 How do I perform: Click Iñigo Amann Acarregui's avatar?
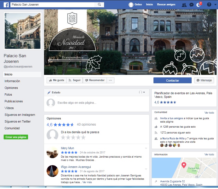tap(52, 171)
